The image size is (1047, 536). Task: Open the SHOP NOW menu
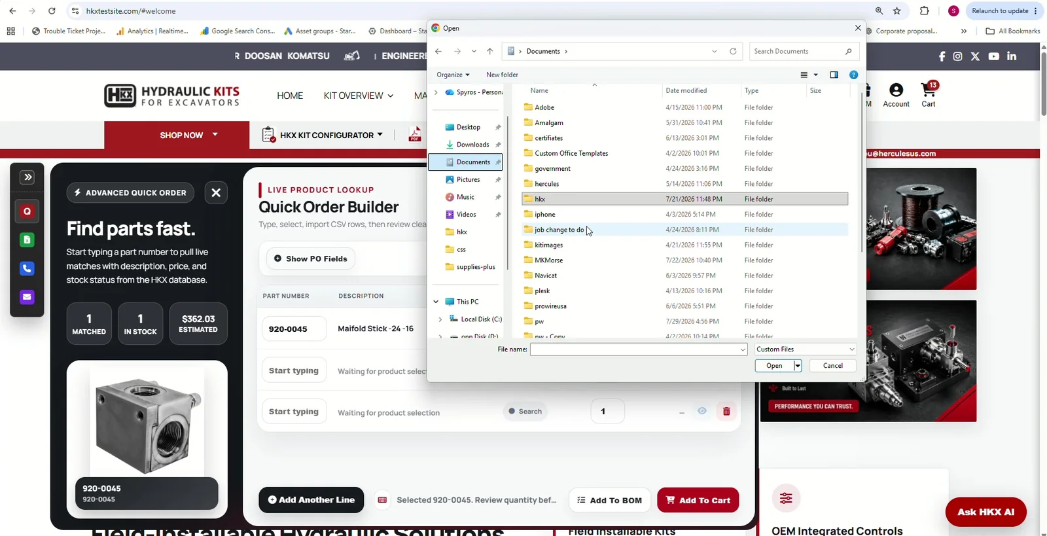[177, 135]
